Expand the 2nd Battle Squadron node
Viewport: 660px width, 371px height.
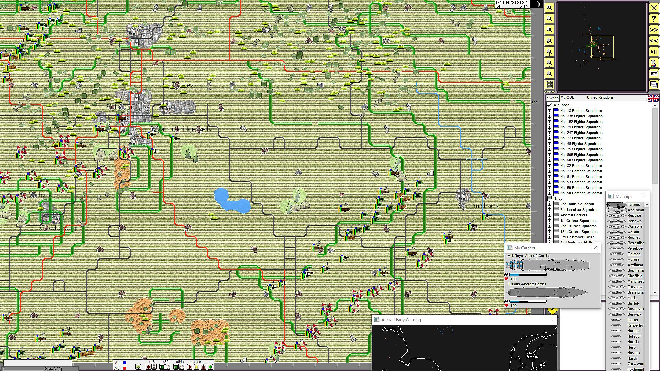(x=549, y=204)
